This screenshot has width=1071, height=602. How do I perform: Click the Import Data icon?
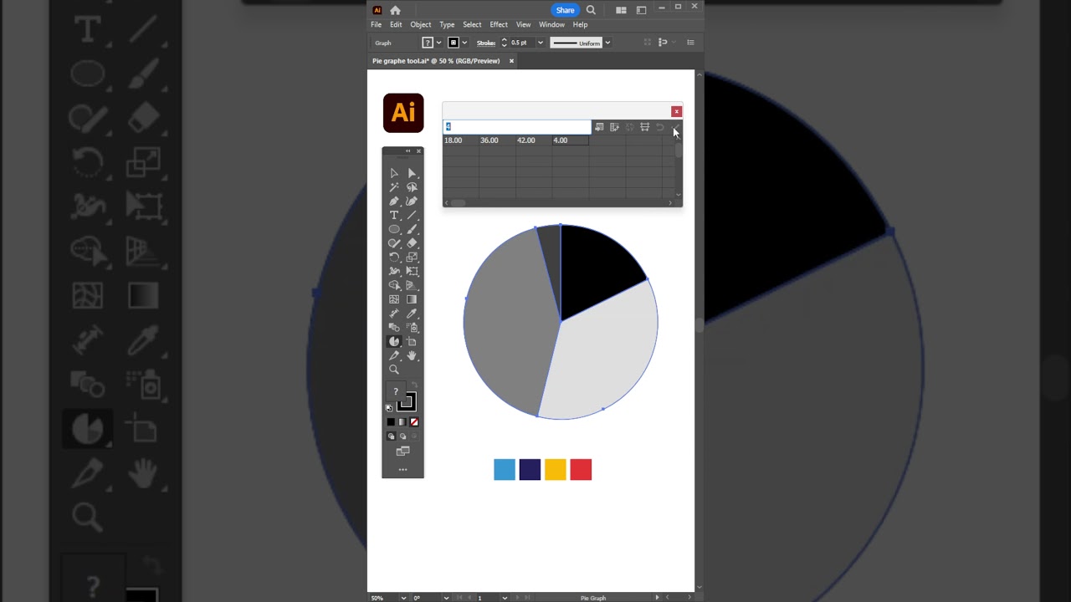[599, 127]
